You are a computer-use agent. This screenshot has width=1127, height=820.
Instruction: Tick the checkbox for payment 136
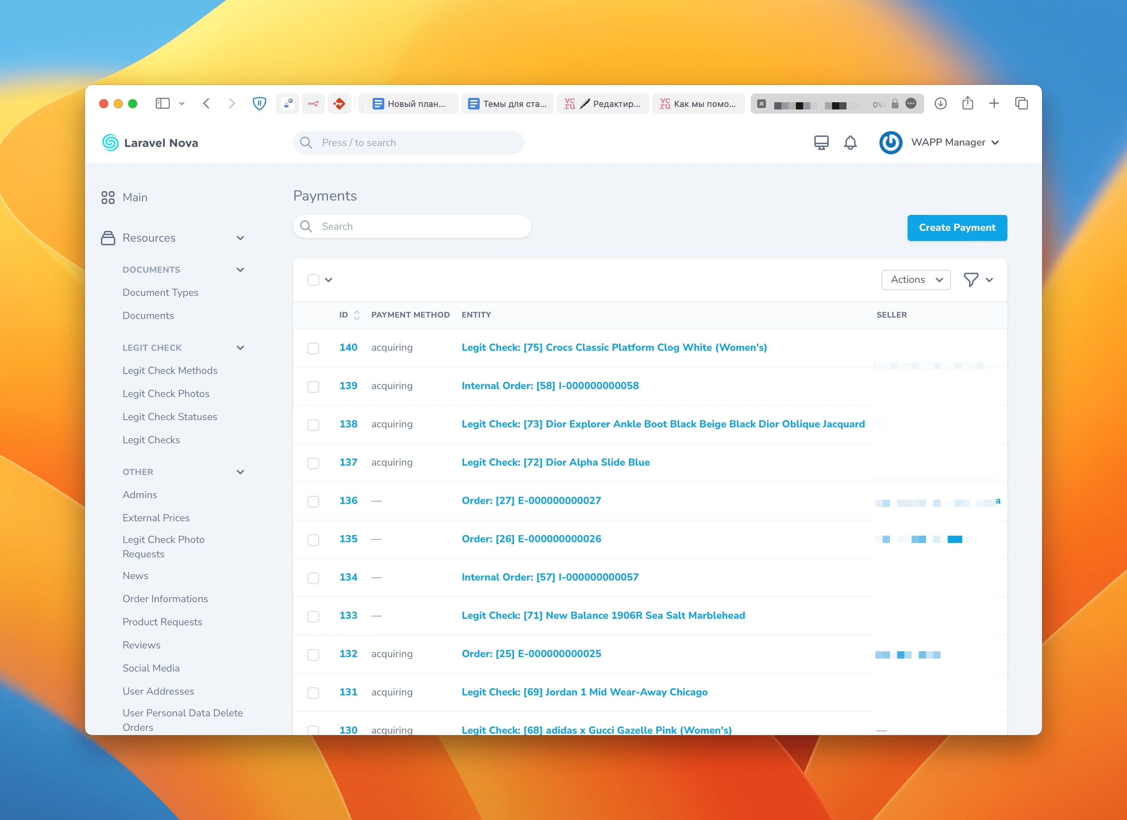[313, 501]
